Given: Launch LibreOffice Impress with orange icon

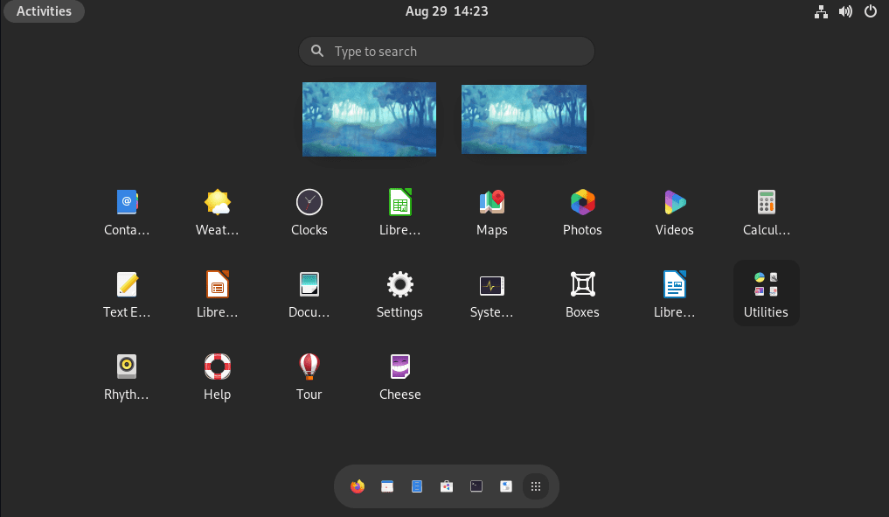Looking at the screenshot, I should [217, 294].
